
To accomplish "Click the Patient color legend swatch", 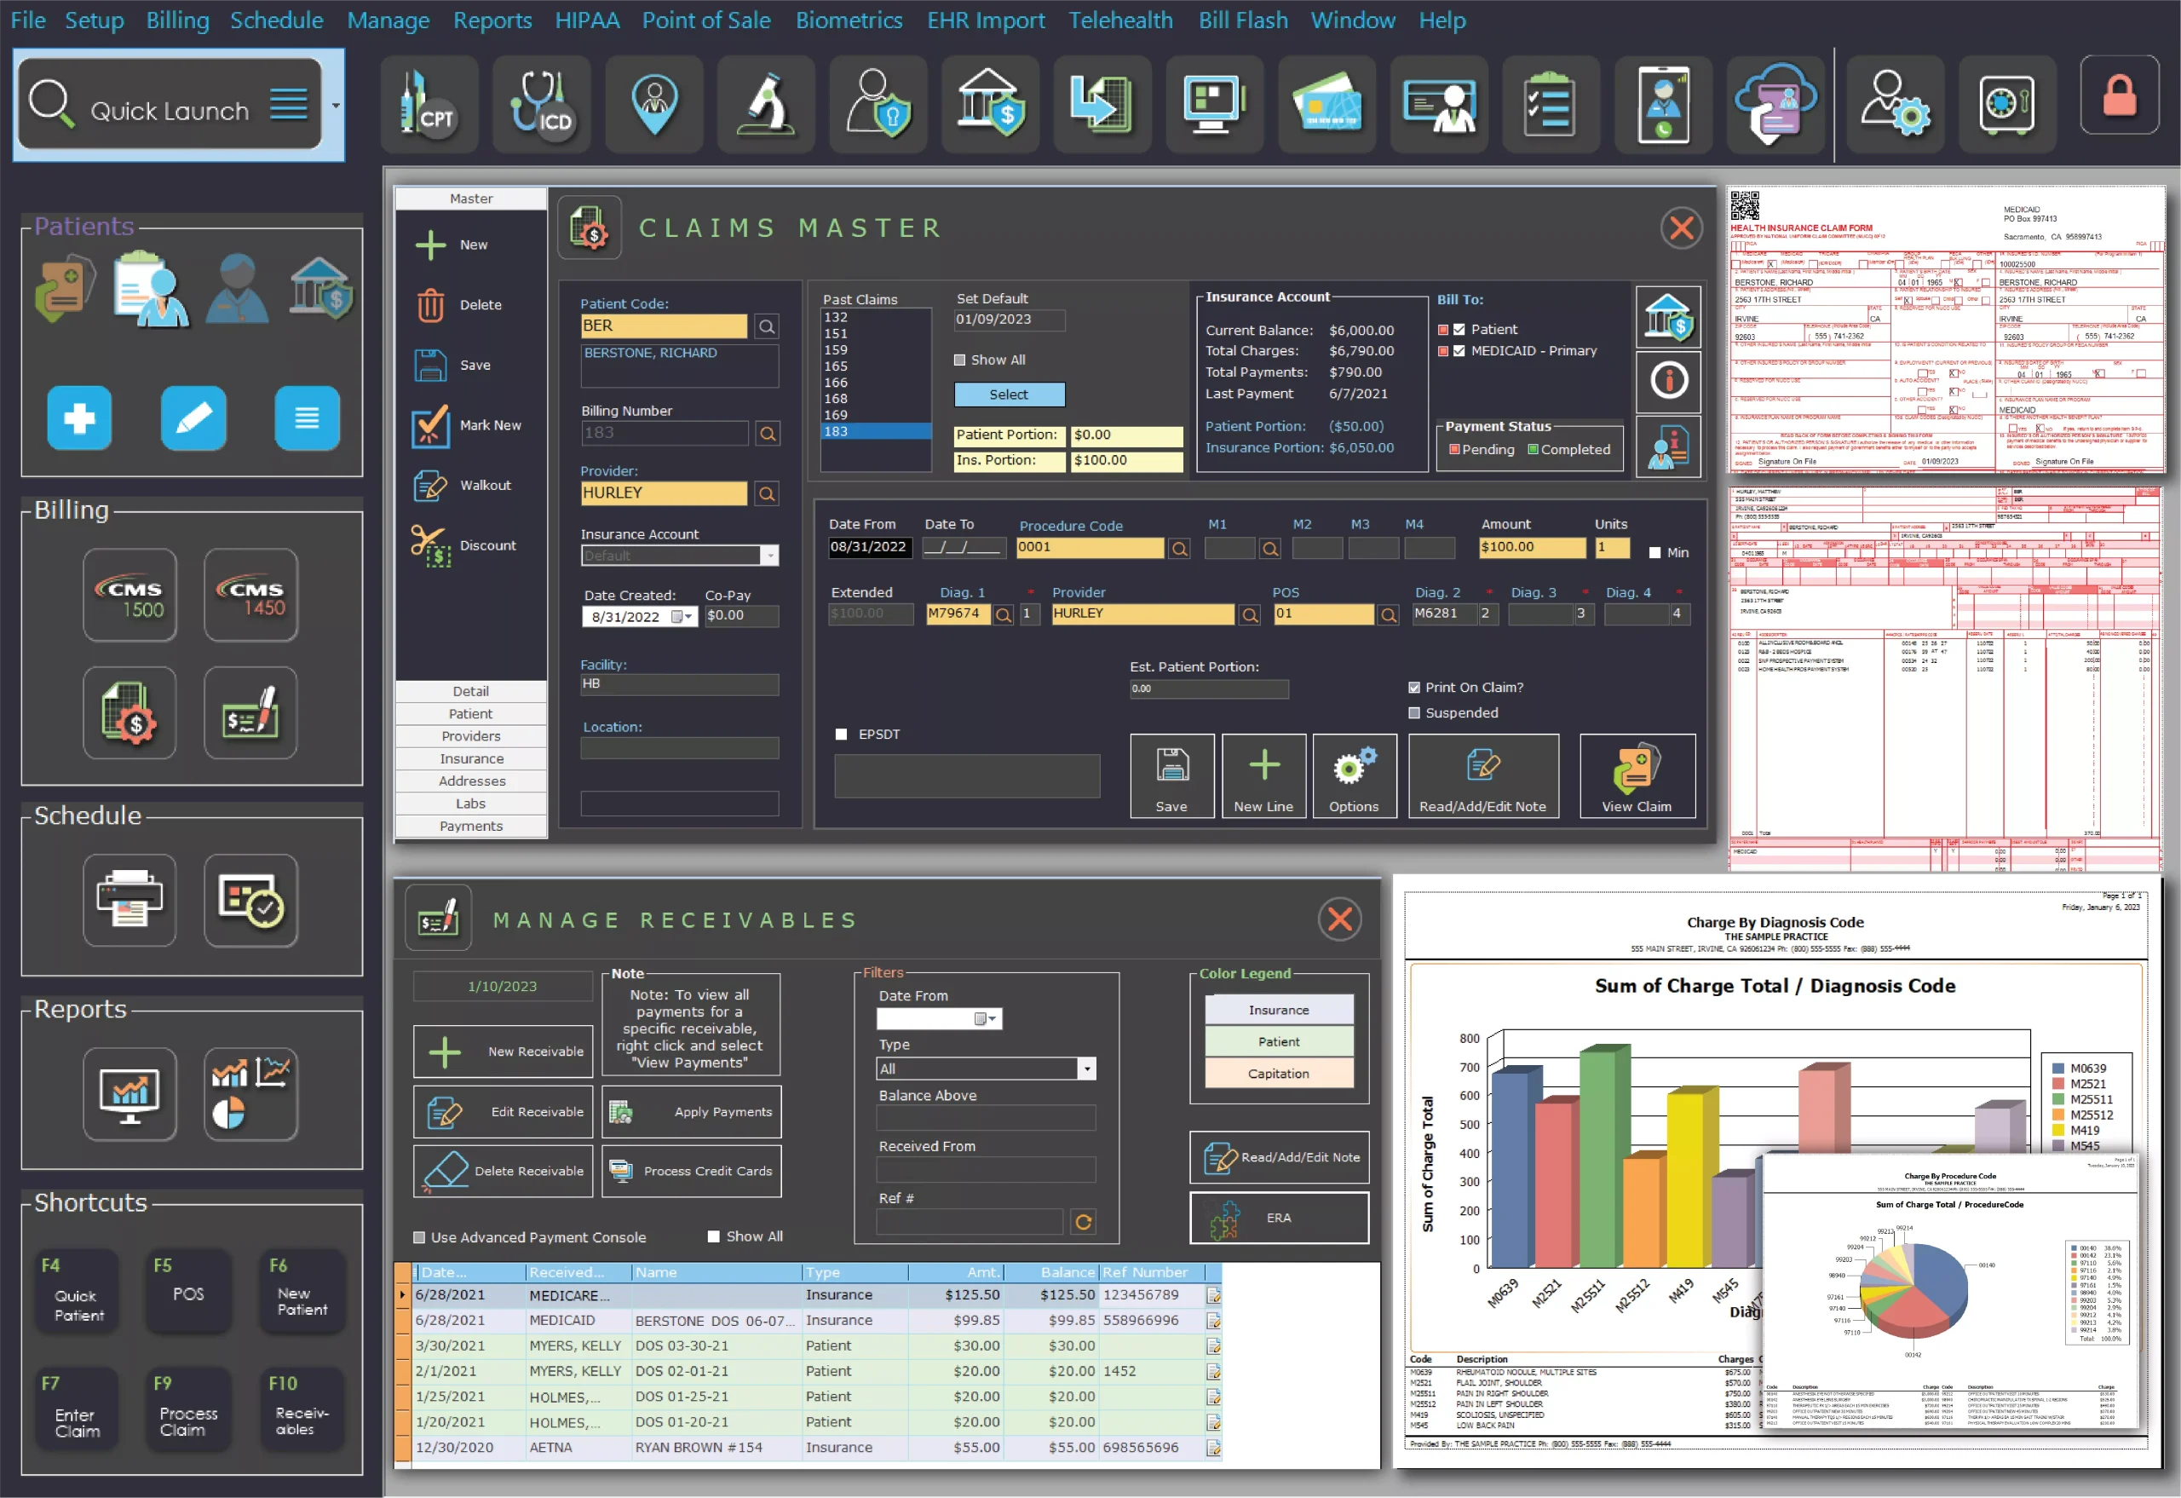I will (x=1279, y=1043).
